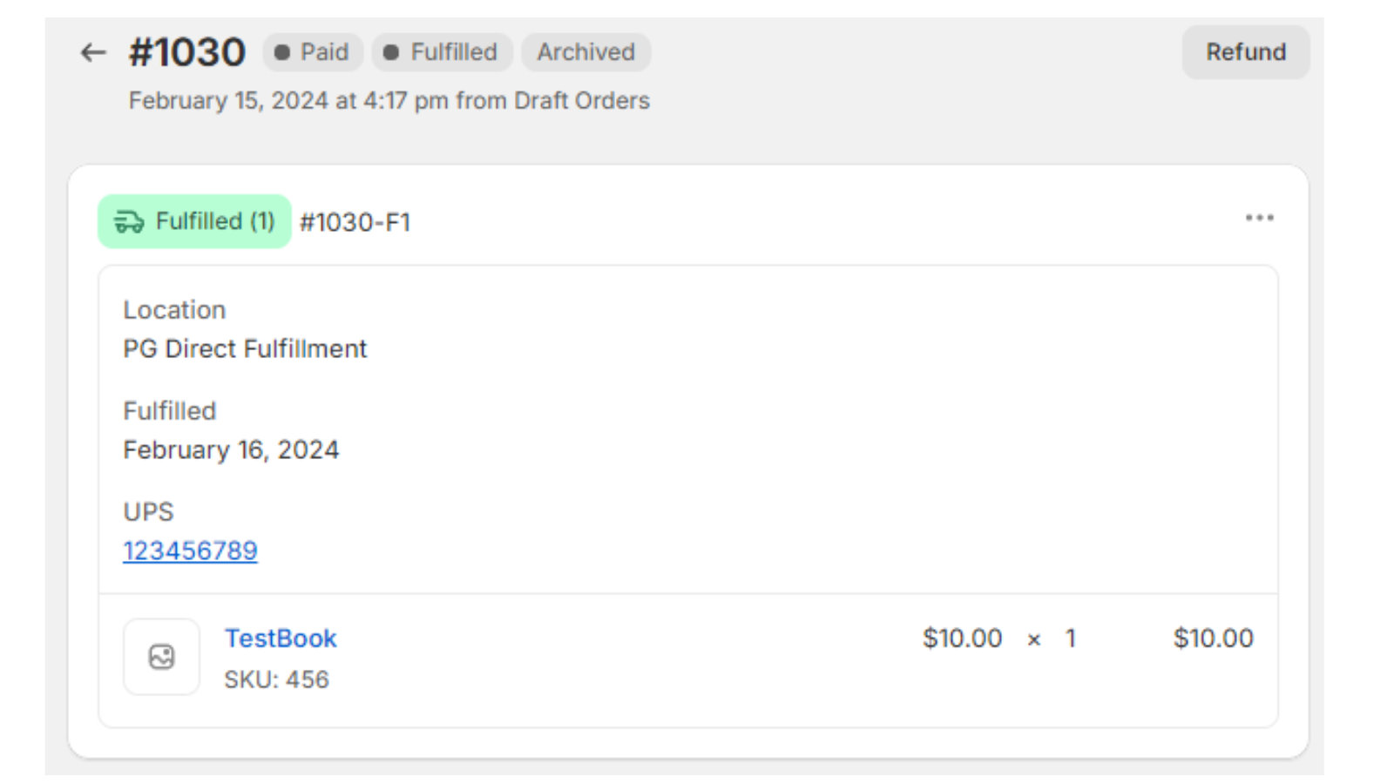The image size is (1394, 784).
Task: Click the delivery truck icon in the green badge
Action: (129, 222)
